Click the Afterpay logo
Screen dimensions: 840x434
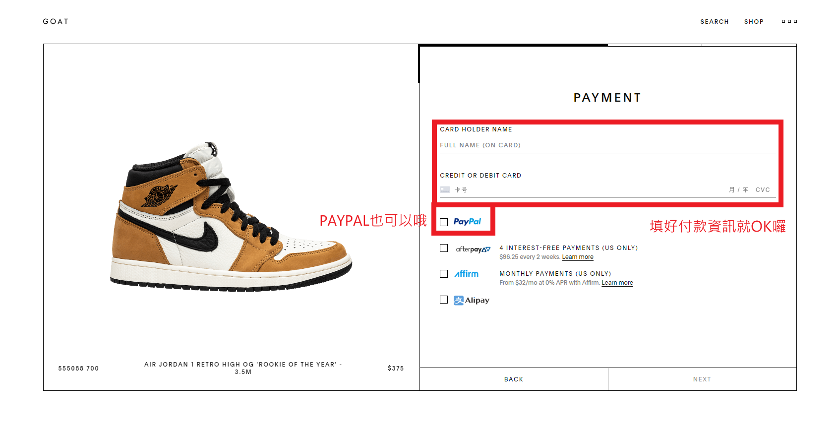[x=473, y=249]
